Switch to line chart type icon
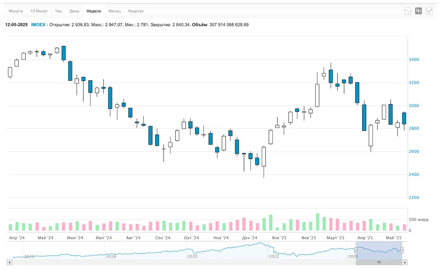 point(408,11)
